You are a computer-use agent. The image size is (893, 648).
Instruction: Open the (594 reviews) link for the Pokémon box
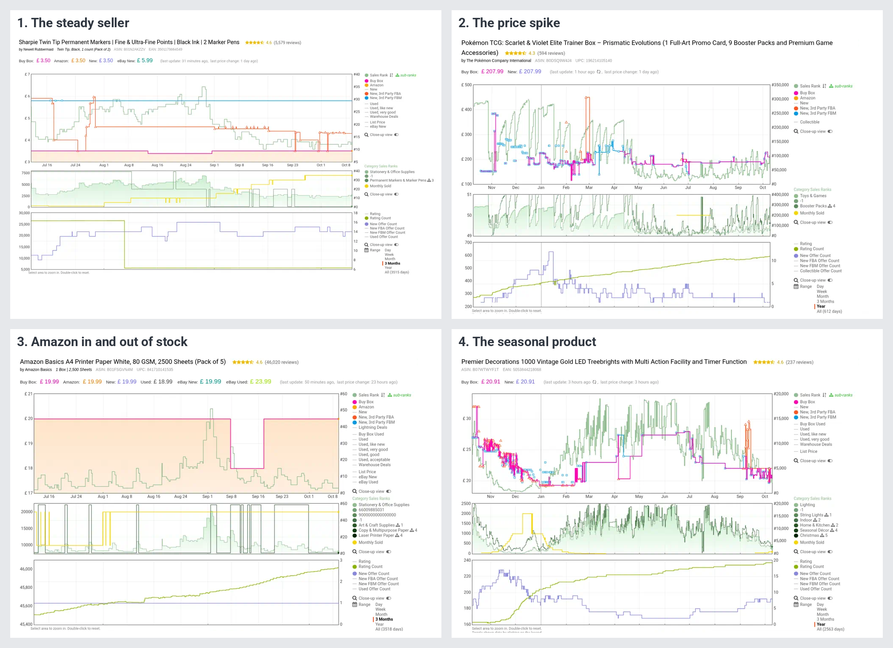tap(551, 53)
